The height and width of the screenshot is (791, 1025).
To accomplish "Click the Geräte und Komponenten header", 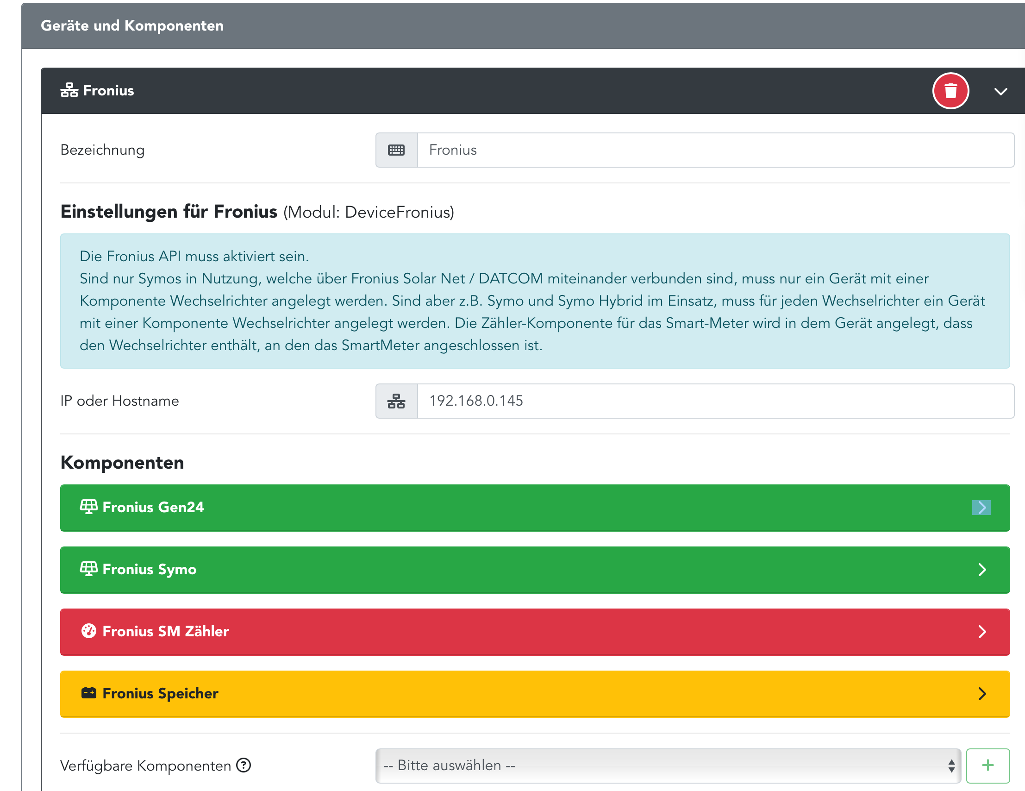I will point(132,26).
